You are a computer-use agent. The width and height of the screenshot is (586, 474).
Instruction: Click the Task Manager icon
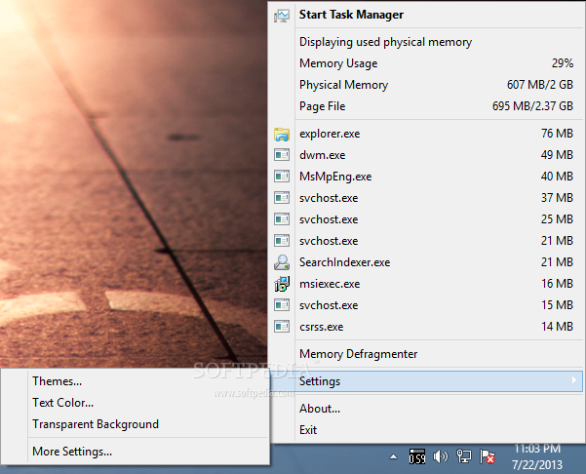282,16
